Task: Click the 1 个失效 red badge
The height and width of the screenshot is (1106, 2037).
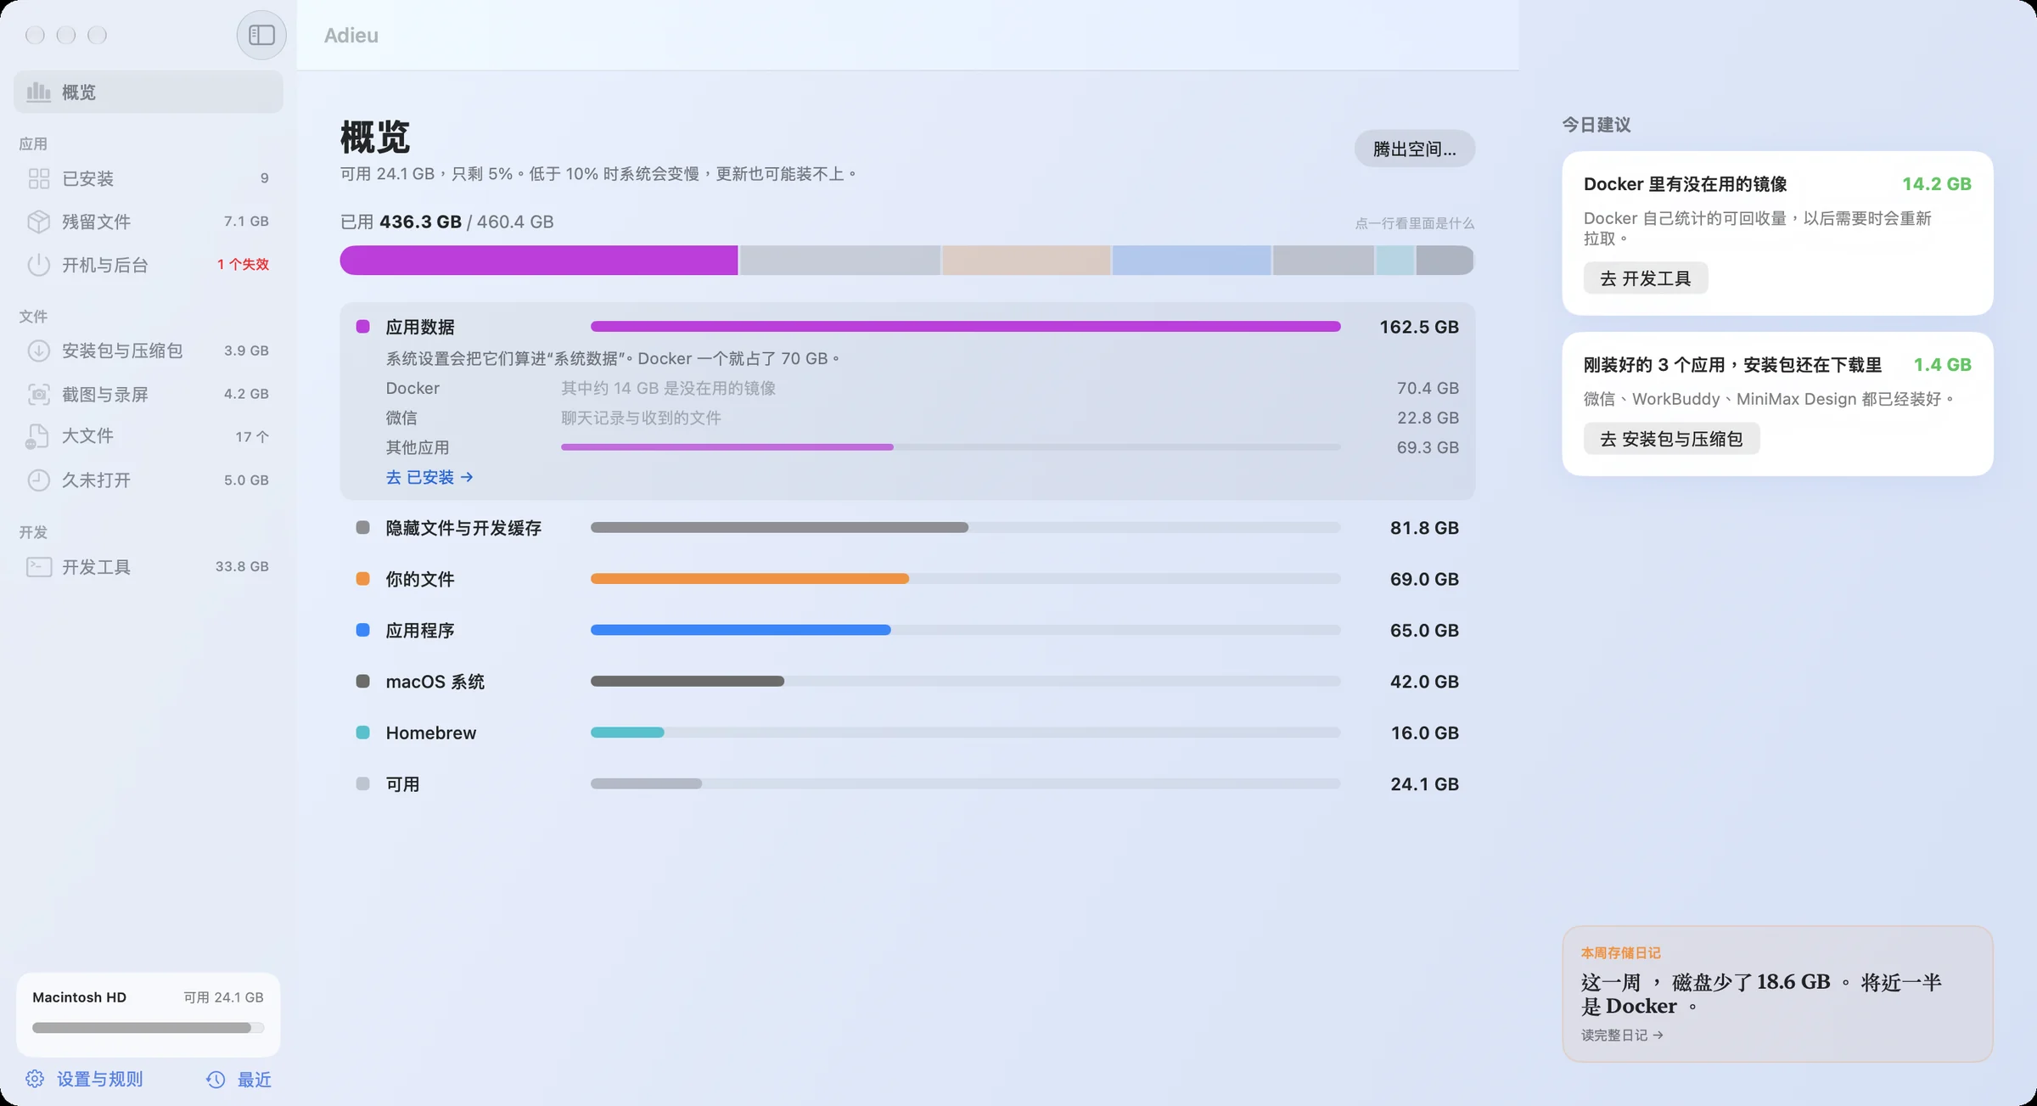Action: 243,265
